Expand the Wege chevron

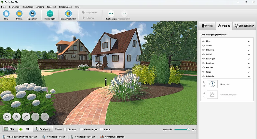click(249, 72)
